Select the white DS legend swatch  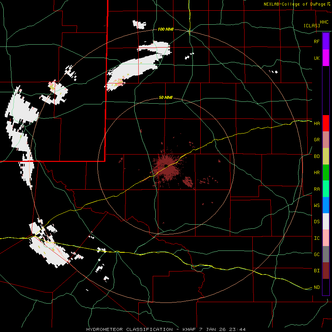[x=326, y=221]
